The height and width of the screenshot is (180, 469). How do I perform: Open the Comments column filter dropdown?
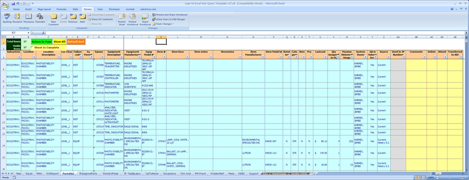point(424,57)
